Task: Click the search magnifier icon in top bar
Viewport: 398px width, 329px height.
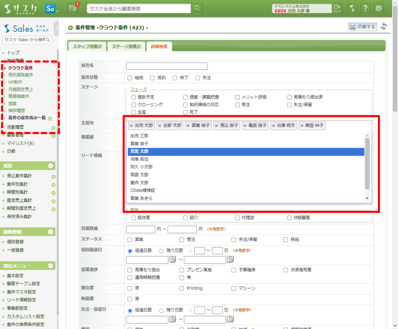Action: click(x=197, y=8)
